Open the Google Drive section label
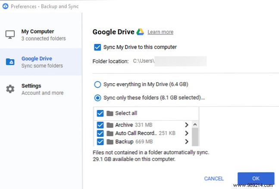The height and width of the screenshot is (189, 279). [37, 59]
